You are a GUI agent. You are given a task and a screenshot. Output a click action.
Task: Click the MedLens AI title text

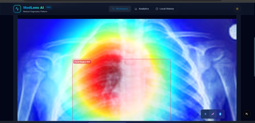34,8
